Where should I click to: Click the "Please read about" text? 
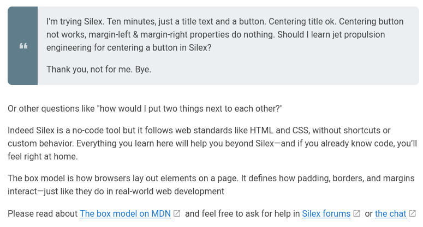pyautogui.click(x=43, y=214)
